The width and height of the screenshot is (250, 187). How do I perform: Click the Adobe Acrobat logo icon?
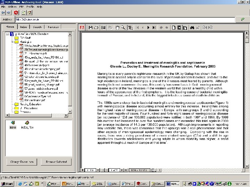(82, 28)
